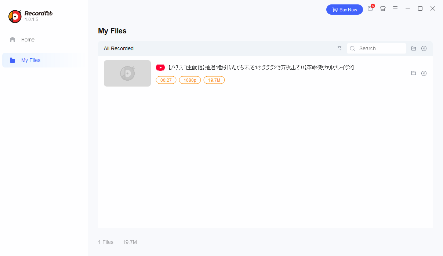Image resolution: width=443 pixels, height=256 pixels.
Task: Open recordings folder from the toolbar
Action: (x=414, y=48)
